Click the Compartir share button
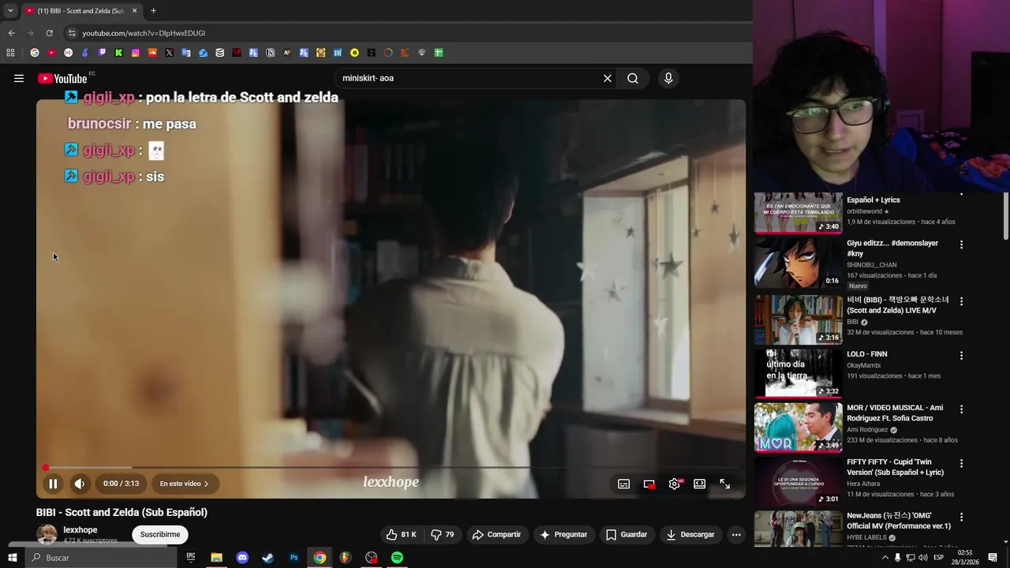Image resolution: width=1010 pixels, height=568 pixels. (x=496, y=535)
